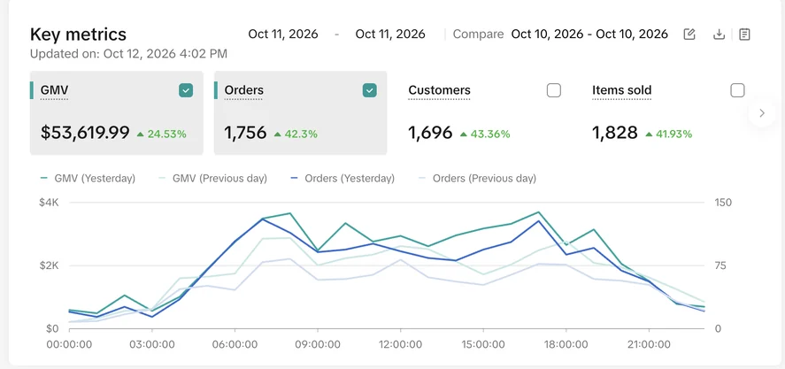Click the 41.93% items sold change
The image size is (785, 369).
(669, 135)
